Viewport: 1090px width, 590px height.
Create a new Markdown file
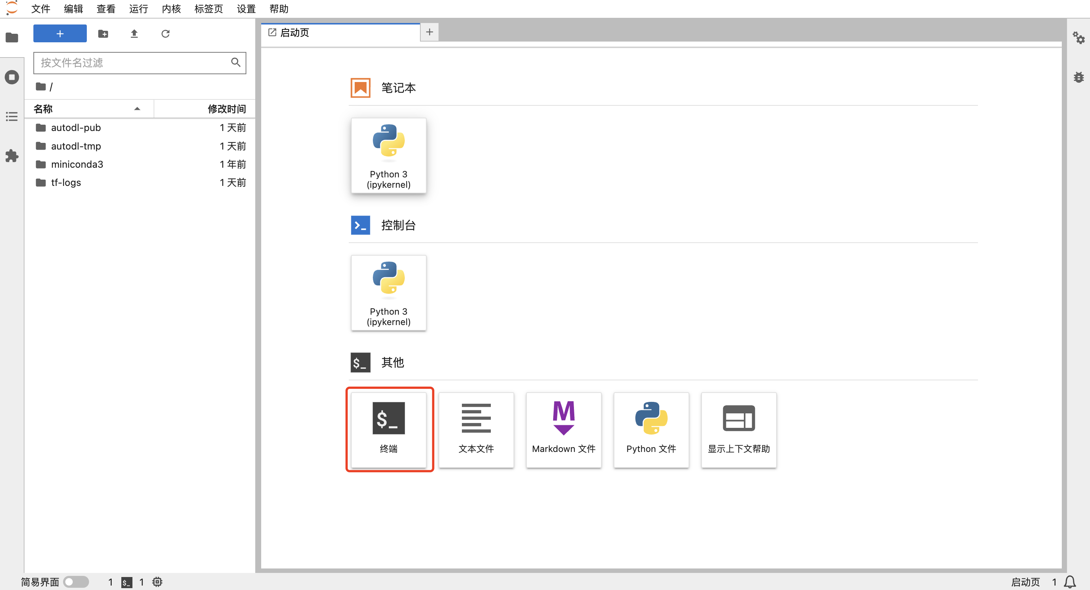click(563, 429)
